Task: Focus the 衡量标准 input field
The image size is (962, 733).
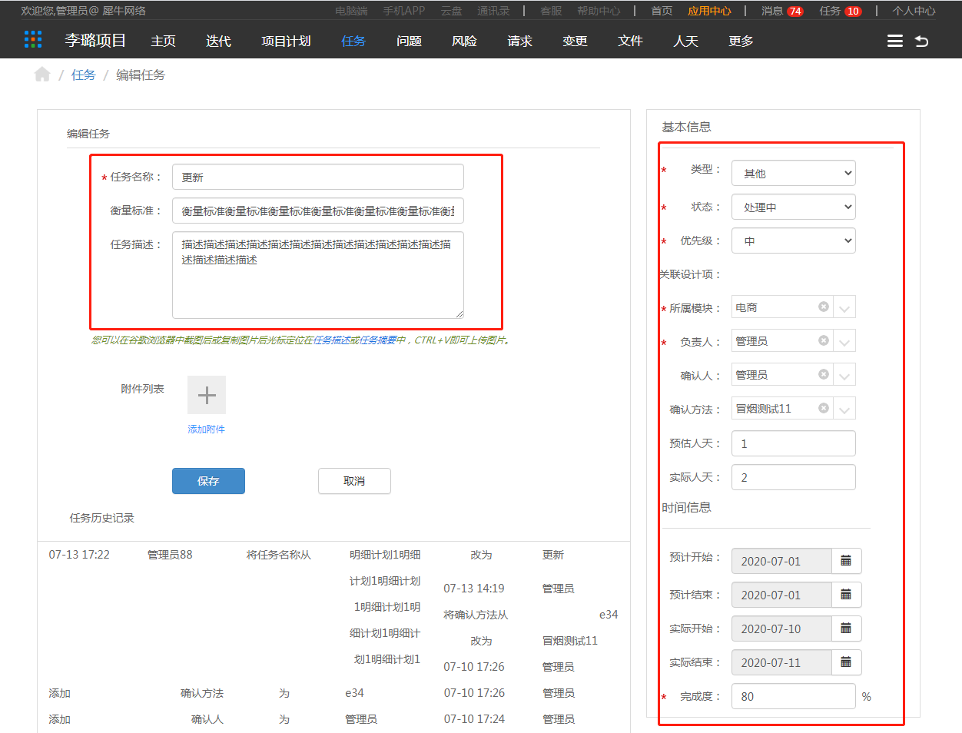Action: coord(318,211)
